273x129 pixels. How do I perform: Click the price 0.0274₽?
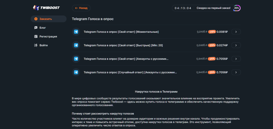(222, 45)
